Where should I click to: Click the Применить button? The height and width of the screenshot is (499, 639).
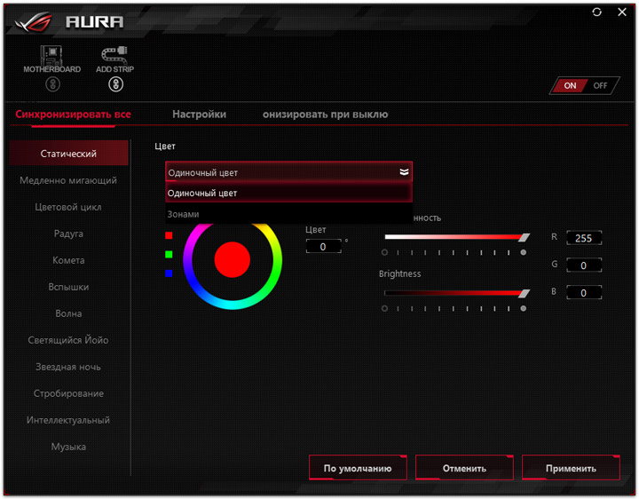click(x=571, y=468)
